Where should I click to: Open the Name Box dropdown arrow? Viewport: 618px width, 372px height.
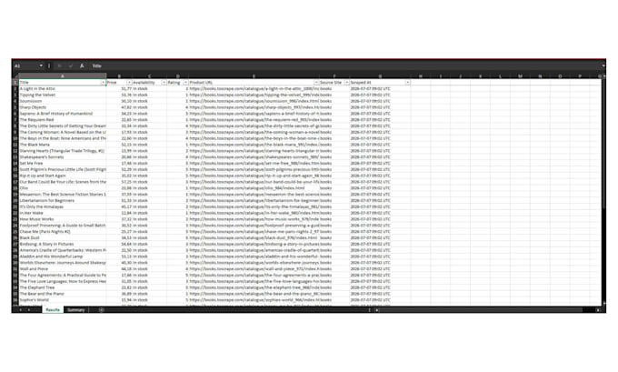[x=41, y=65]
